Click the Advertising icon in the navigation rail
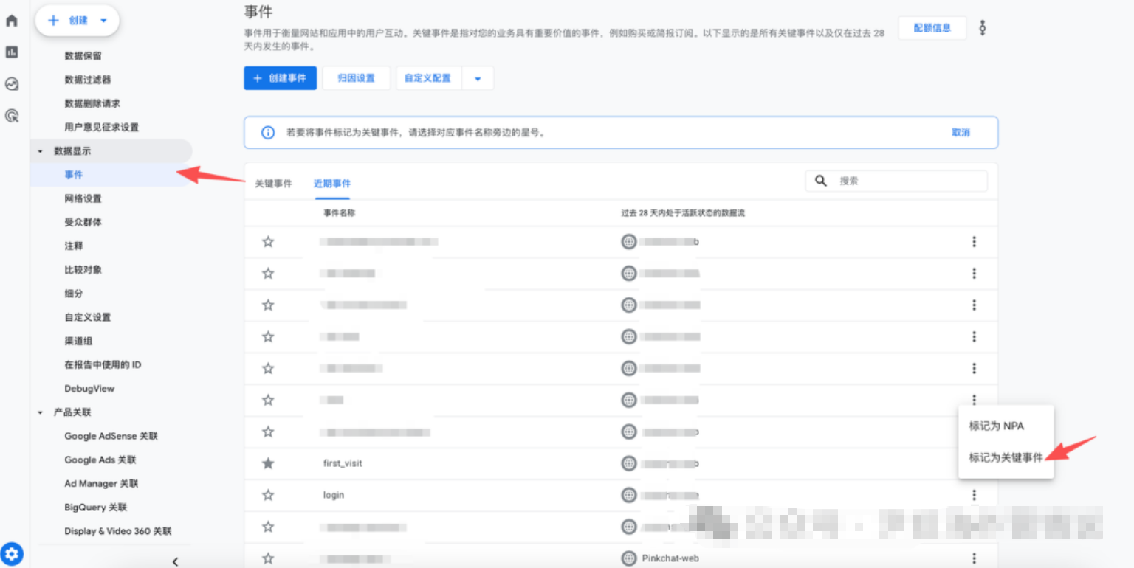 (11, 115)
